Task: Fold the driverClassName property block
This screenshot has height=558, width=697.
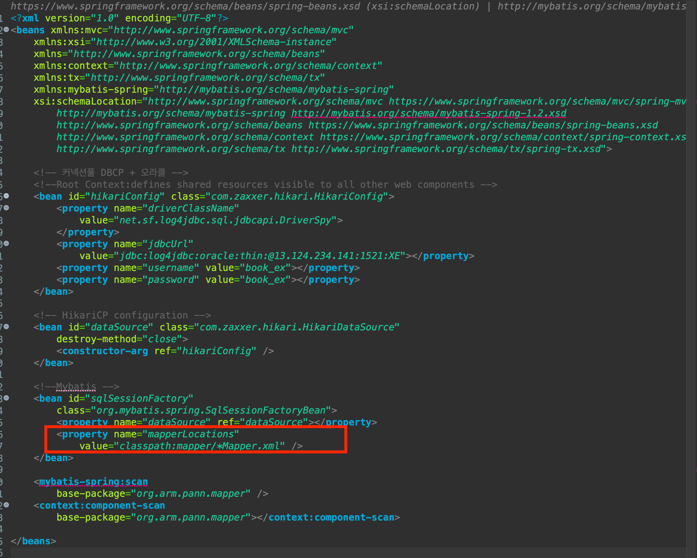Action: pos(6,208)
